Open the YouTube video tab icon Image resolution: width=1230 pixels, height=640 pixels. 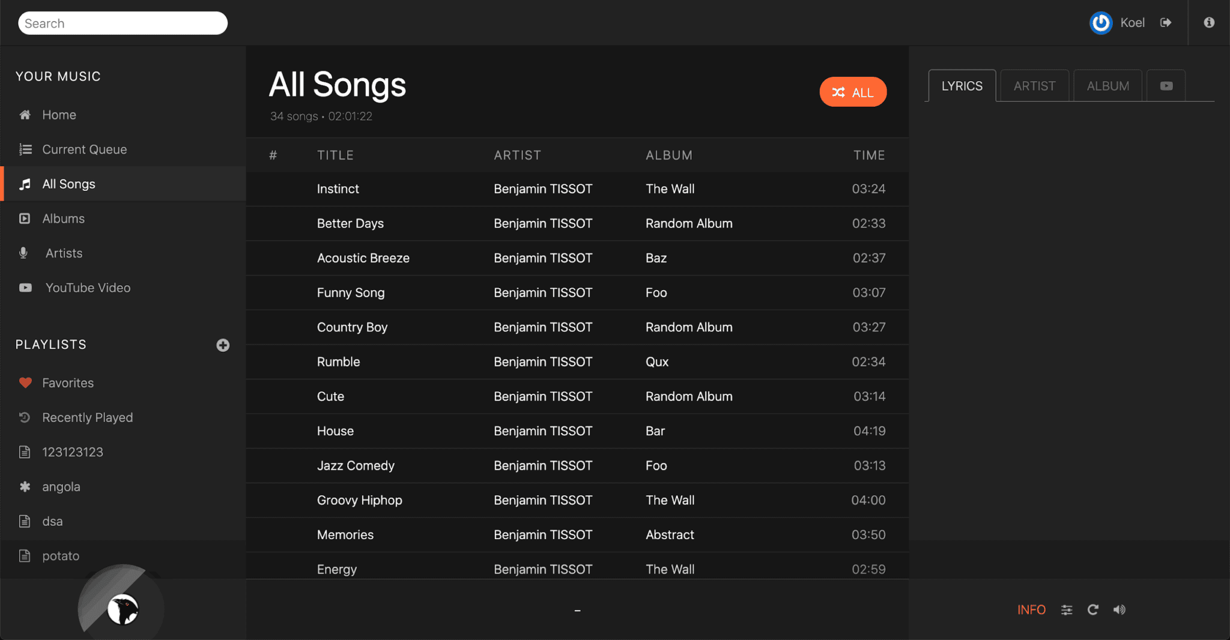tap(1166, 86)
